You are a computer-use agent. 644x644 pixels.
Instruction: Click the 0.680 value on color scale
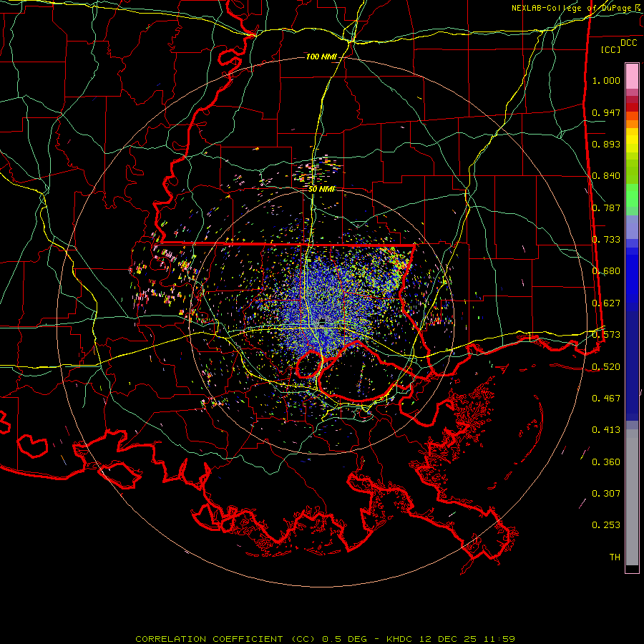606,271
